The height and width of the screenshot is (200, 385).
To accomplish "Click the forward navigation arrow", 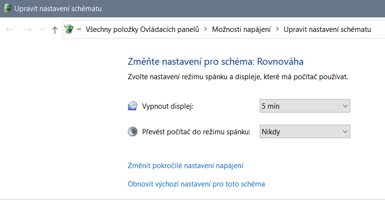I will tap(27, 30).
